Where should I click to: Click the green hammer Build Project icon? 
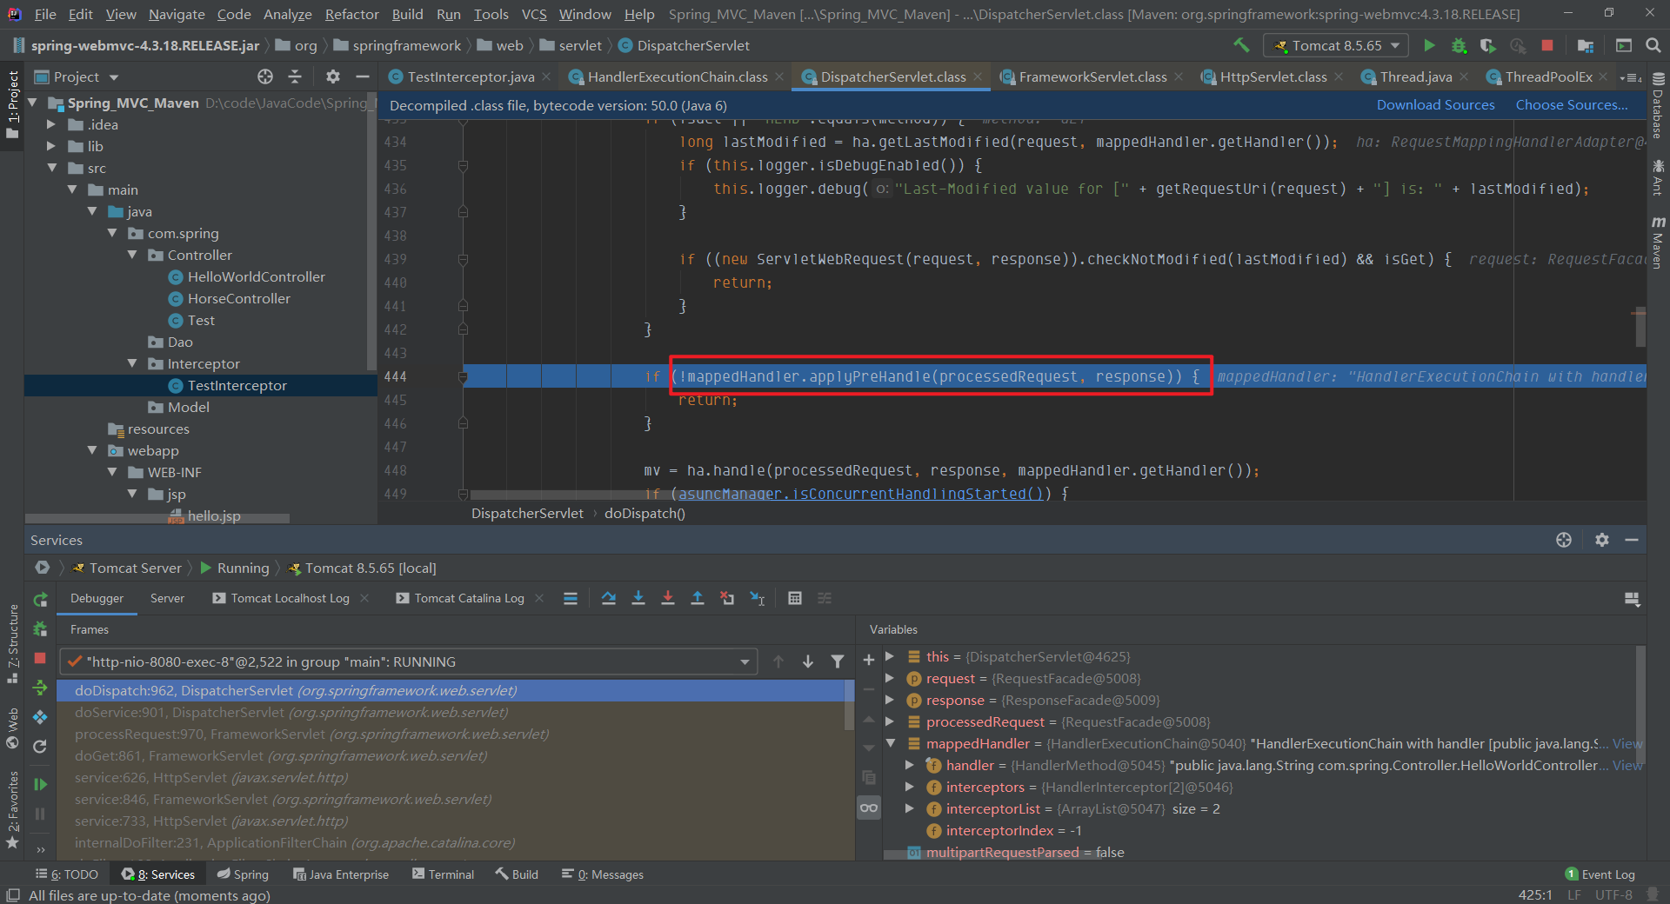tap(1241, 45)
